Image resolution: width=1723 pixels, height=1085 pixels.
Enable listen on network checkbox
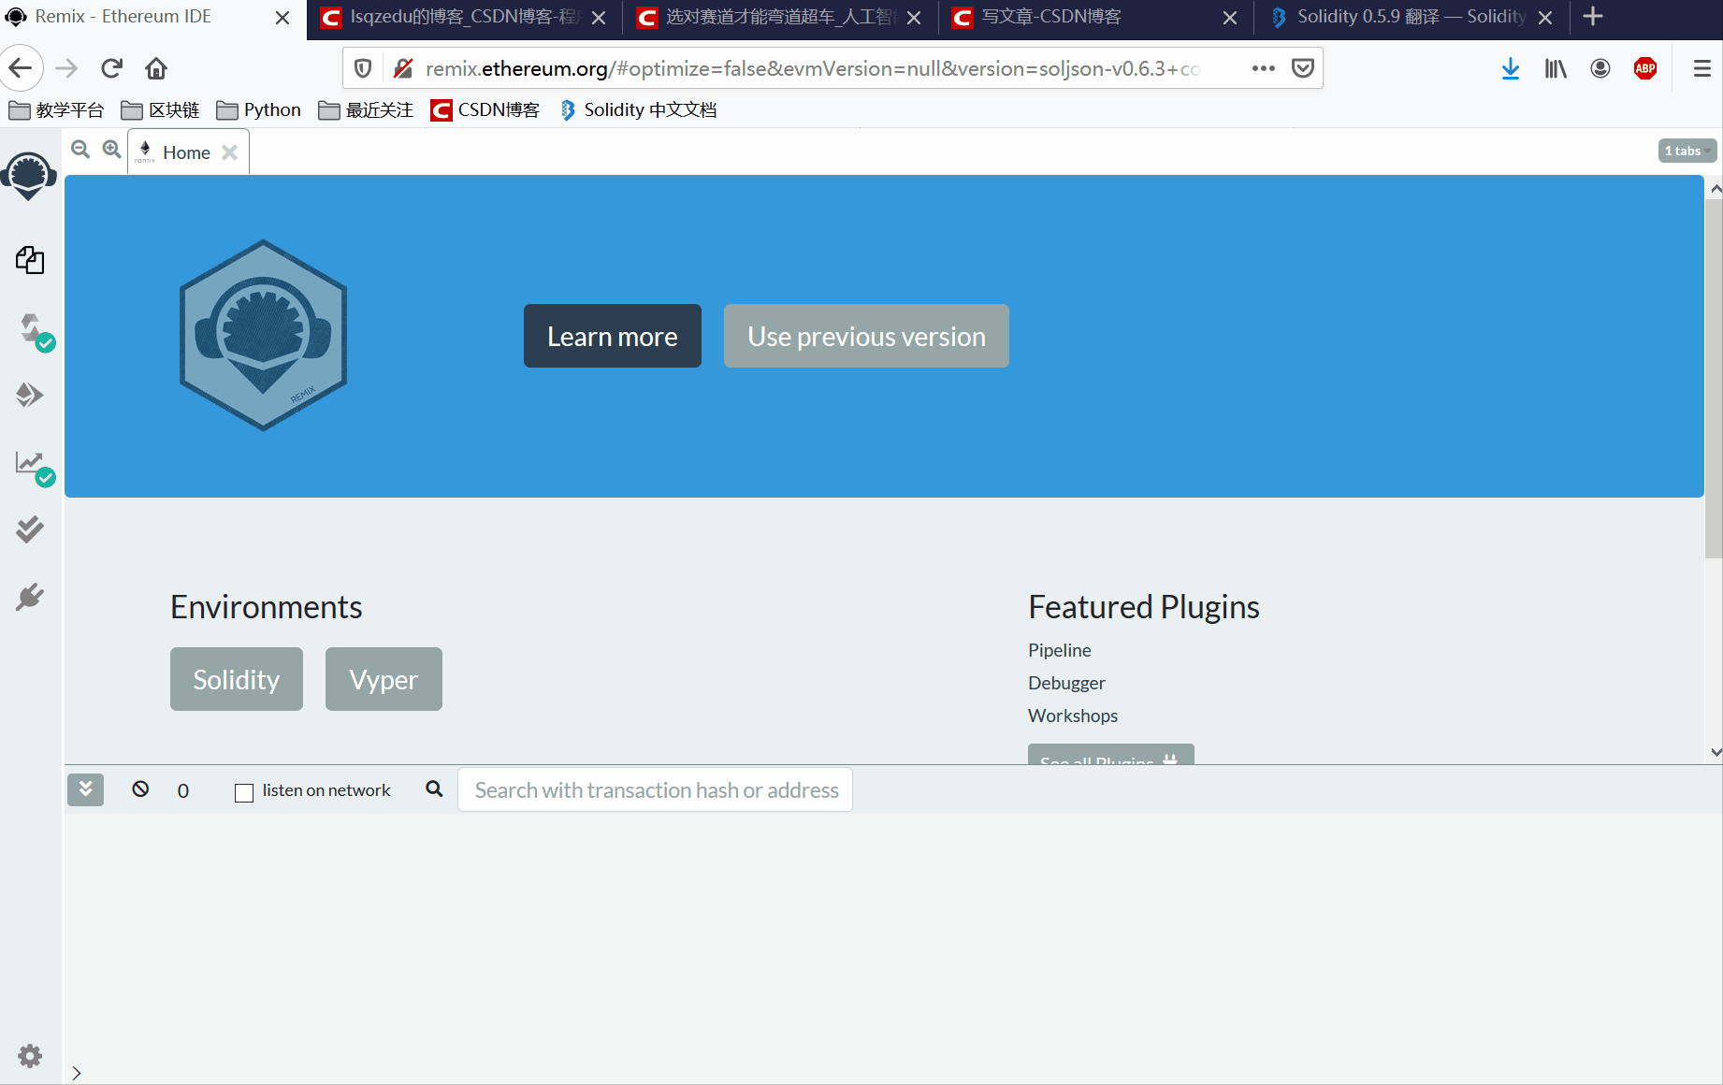click(x=244, y=792)
